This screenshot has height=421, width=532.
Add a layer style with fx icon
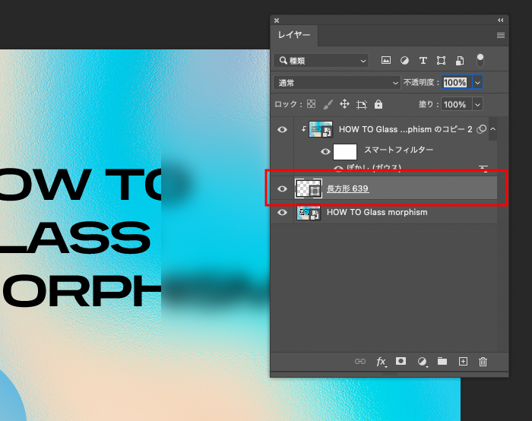point(381,362)
